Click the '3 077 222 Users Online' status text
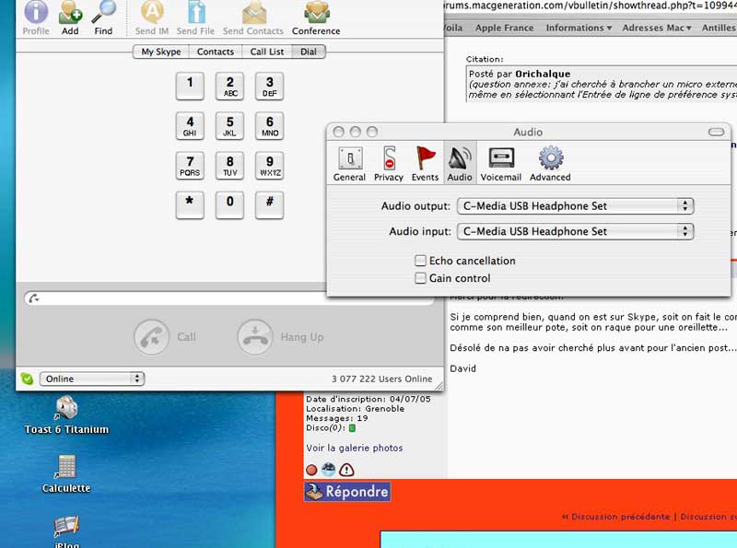Screen dimensions: 737x548 click(381, 379)
